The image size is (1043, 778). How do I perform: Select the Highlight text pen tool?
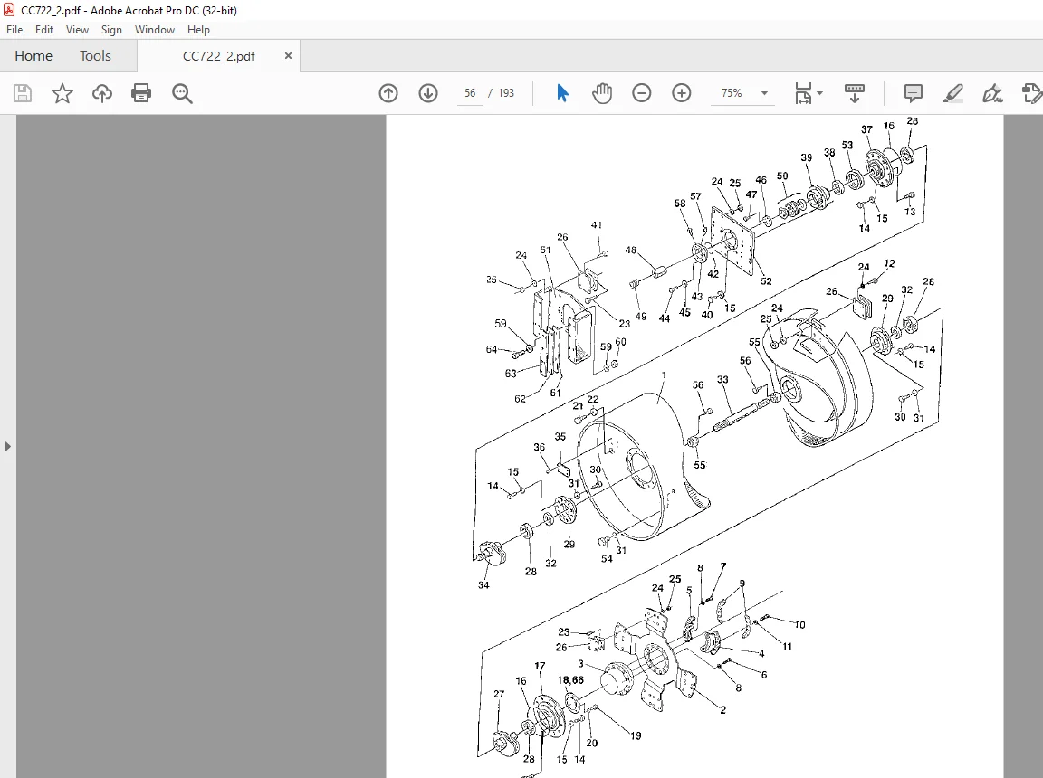tap(953, 93)
